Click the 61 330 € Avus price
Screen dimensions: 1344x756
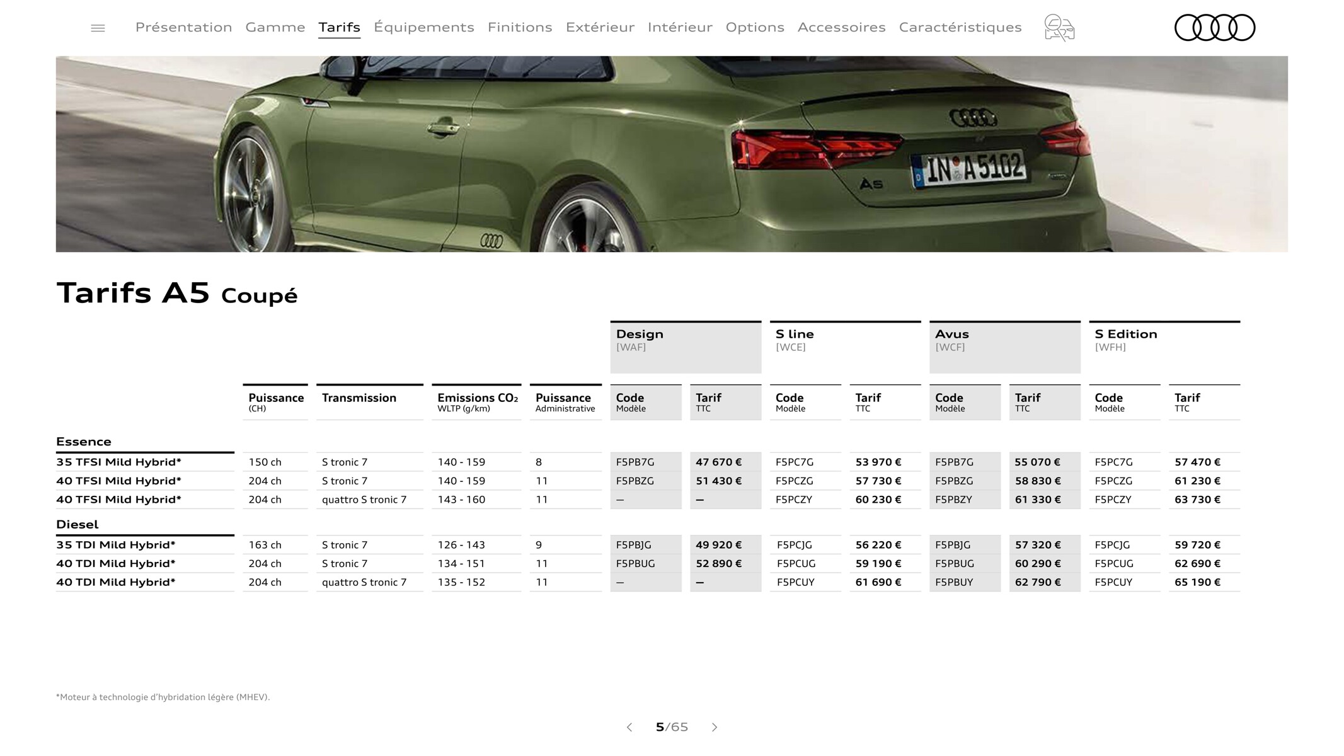click(1038, 500)
